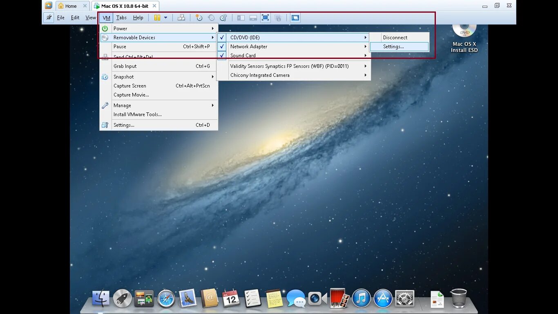The image size is (558, 314).
Task: Select Capture Movie... menu item
Action: click(x=159, y=95)
